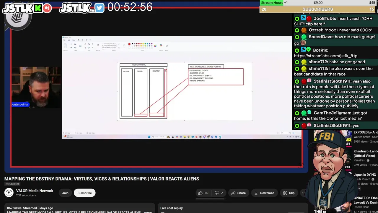
Task: Click the 'DESTINY' column label in drawing
Action: click(x=156, y=71)
